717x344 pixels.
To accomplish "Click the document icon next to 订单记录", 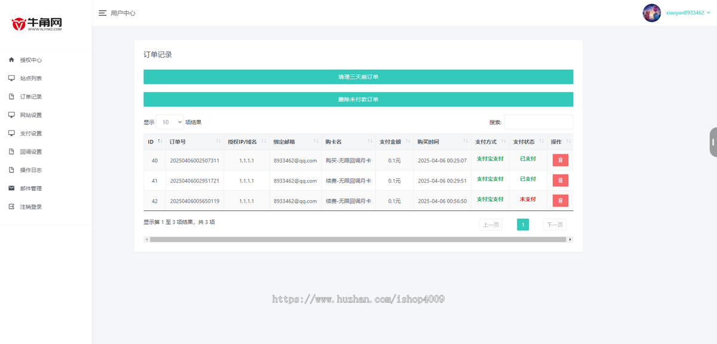I will coord(11,97).
